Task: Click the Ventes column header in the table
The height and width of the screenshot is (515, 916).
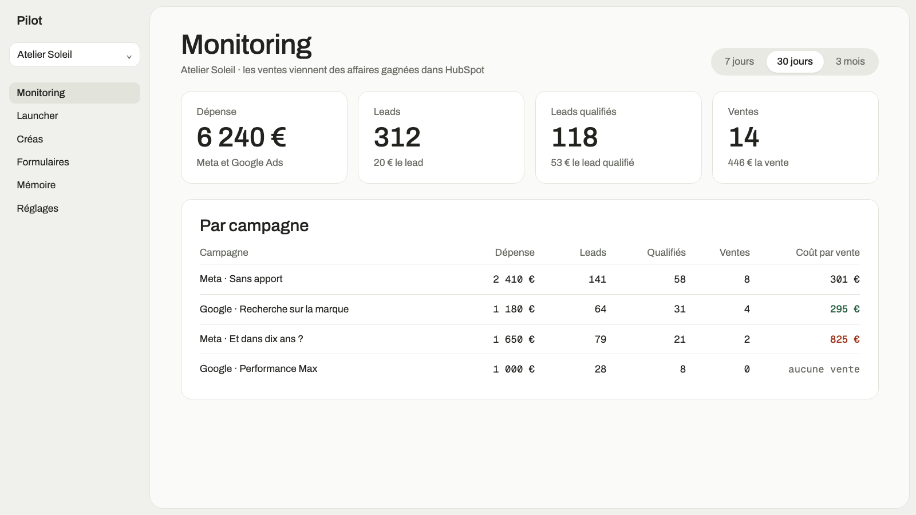Action: tap(735, 252)
